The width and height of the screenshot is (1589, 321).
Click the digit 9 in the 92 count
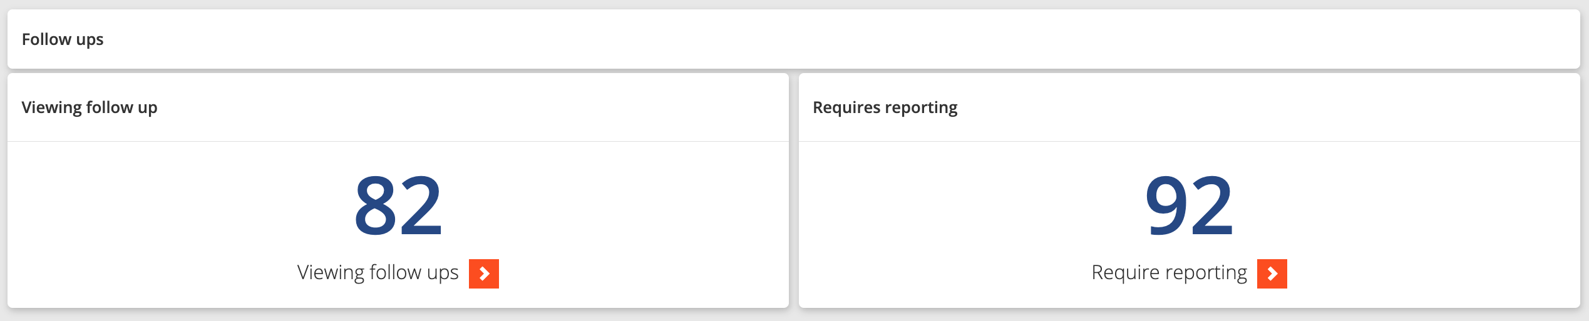[x=1166, y=205]
